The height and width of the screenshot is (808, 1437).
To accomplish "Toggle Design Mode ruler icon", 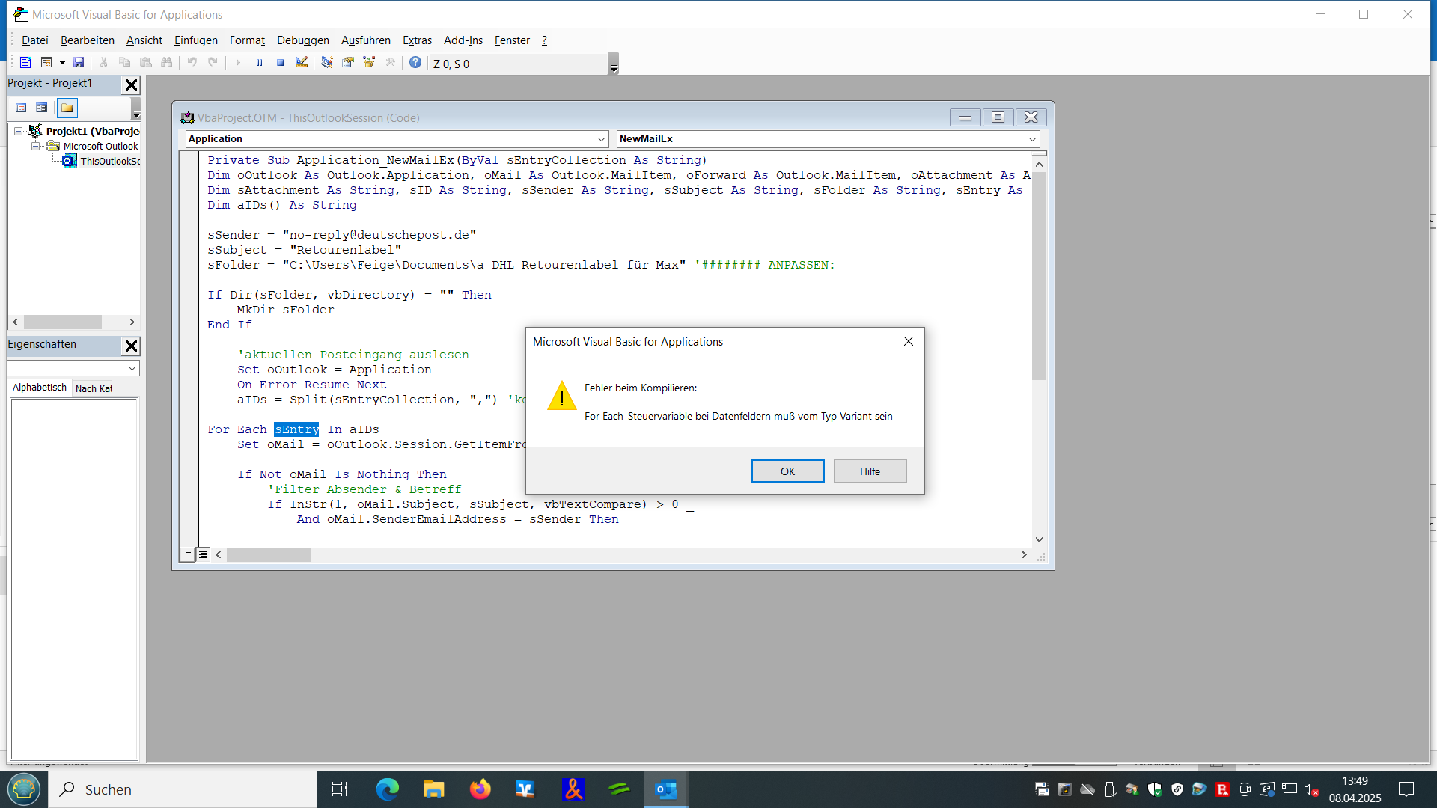I will pos(302,63).
